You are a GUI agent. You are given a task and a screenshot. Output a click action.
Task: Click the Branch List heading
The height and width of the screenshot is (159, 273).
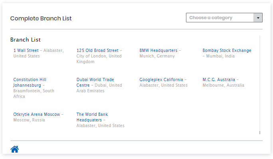26,40
